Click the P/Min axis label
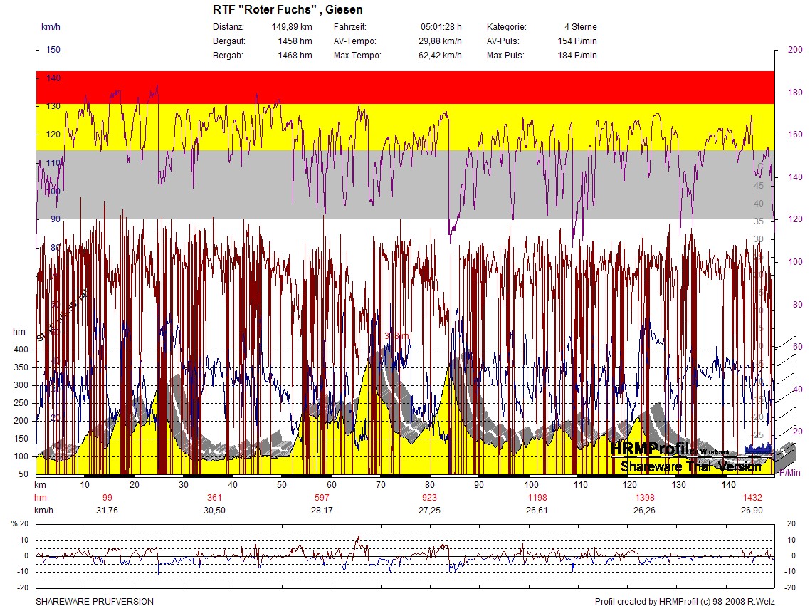The width and height of the screenshot is (810, 606). 789,473
